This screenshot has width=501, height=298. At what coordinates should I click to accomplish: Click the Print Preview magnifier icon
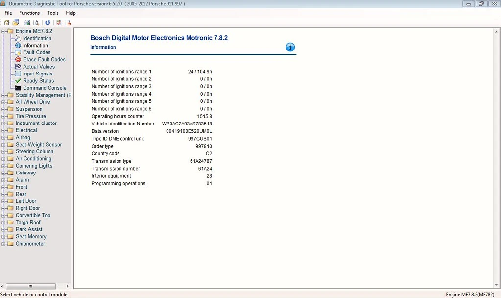coord(36,23)
